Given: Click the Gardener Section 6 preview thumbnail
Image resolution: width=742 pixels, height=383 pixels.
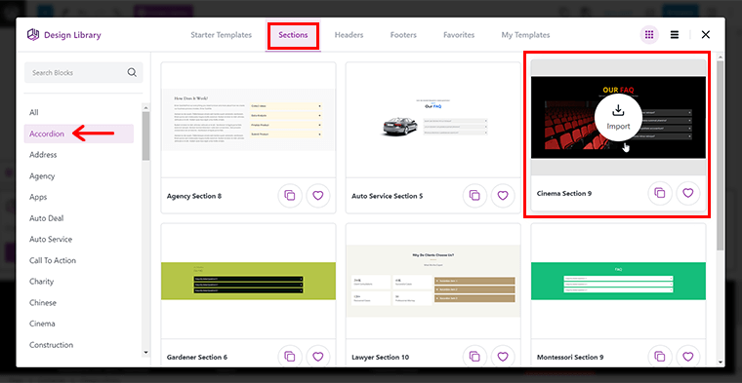Looking at the screenshot, I should click(248, 281).
